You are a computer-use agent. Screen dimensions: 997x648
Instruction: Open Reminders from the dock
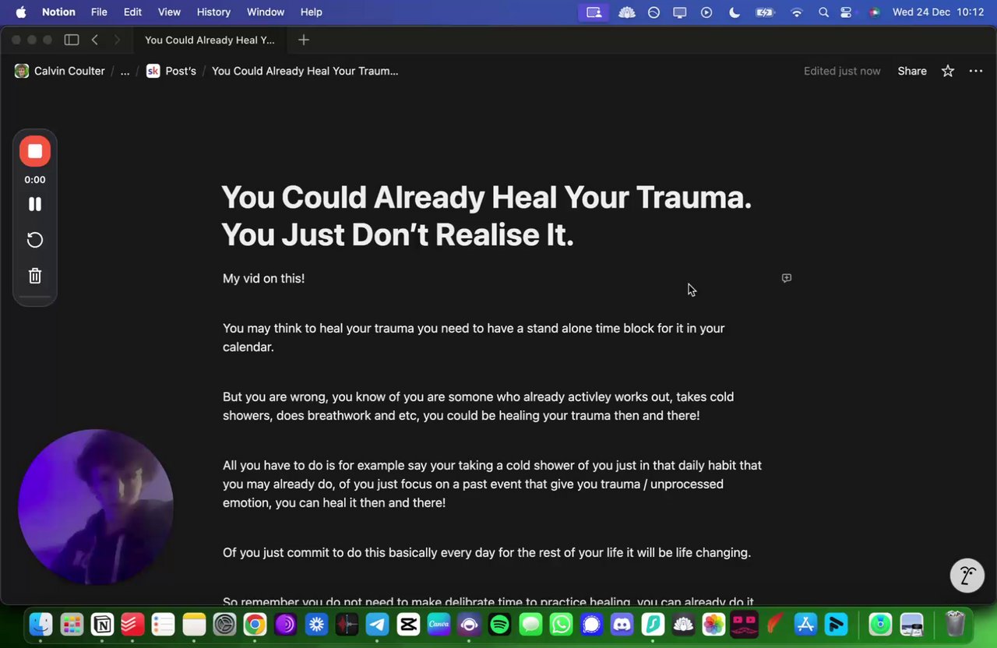tap(164, 624)
